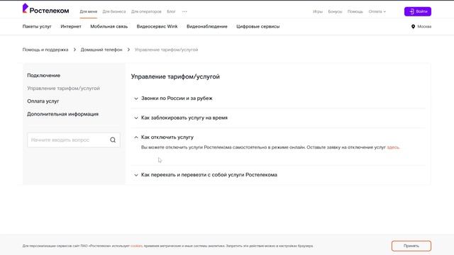
Task: Select the Для бизнеса tab
Action: tap(114, 11)
